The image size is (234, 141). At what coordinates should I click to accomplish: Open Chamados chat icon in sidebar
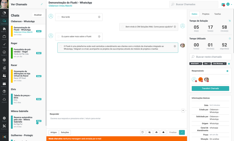[x=4, y=21]
